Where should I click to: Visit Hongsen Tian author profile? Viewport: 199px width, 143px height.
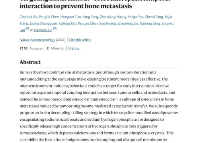point(71,17)
